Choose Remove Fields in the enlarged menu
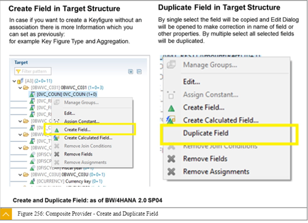The height and width of the screenshot is (223, 308). tap(205, 159)
